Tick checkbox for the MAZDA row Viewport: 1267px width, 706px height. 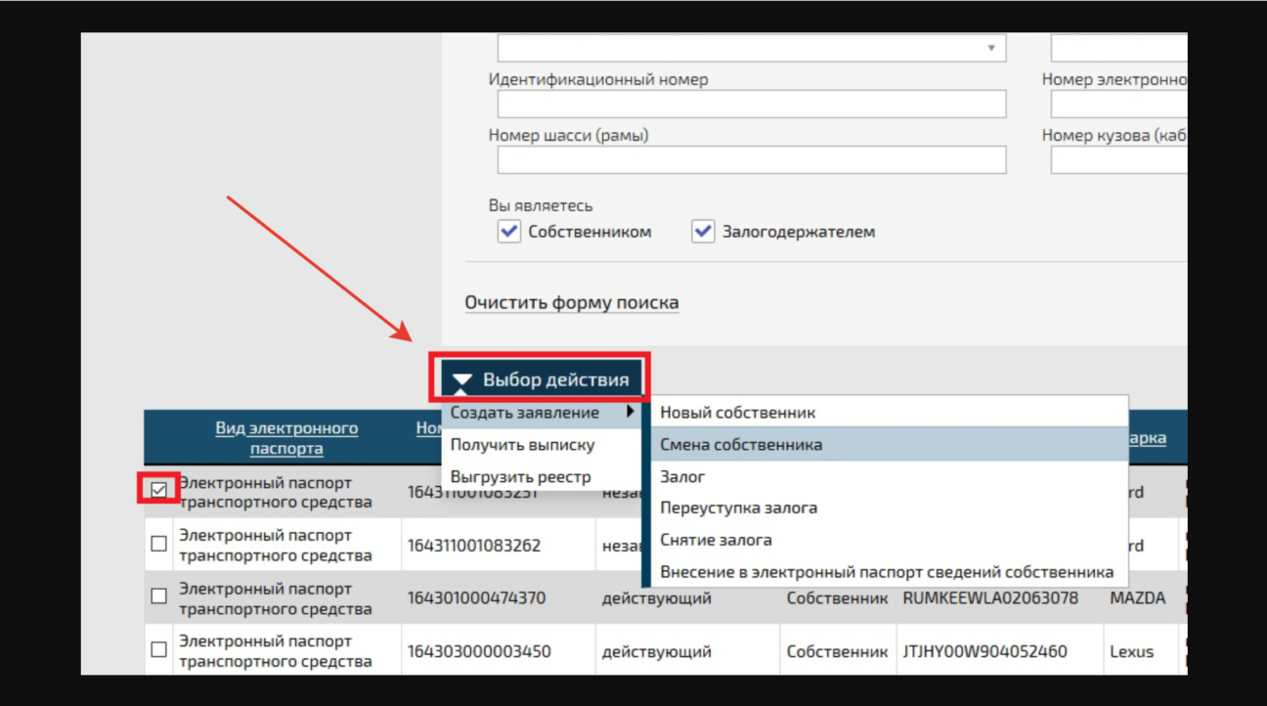click(x=159, y=596)
